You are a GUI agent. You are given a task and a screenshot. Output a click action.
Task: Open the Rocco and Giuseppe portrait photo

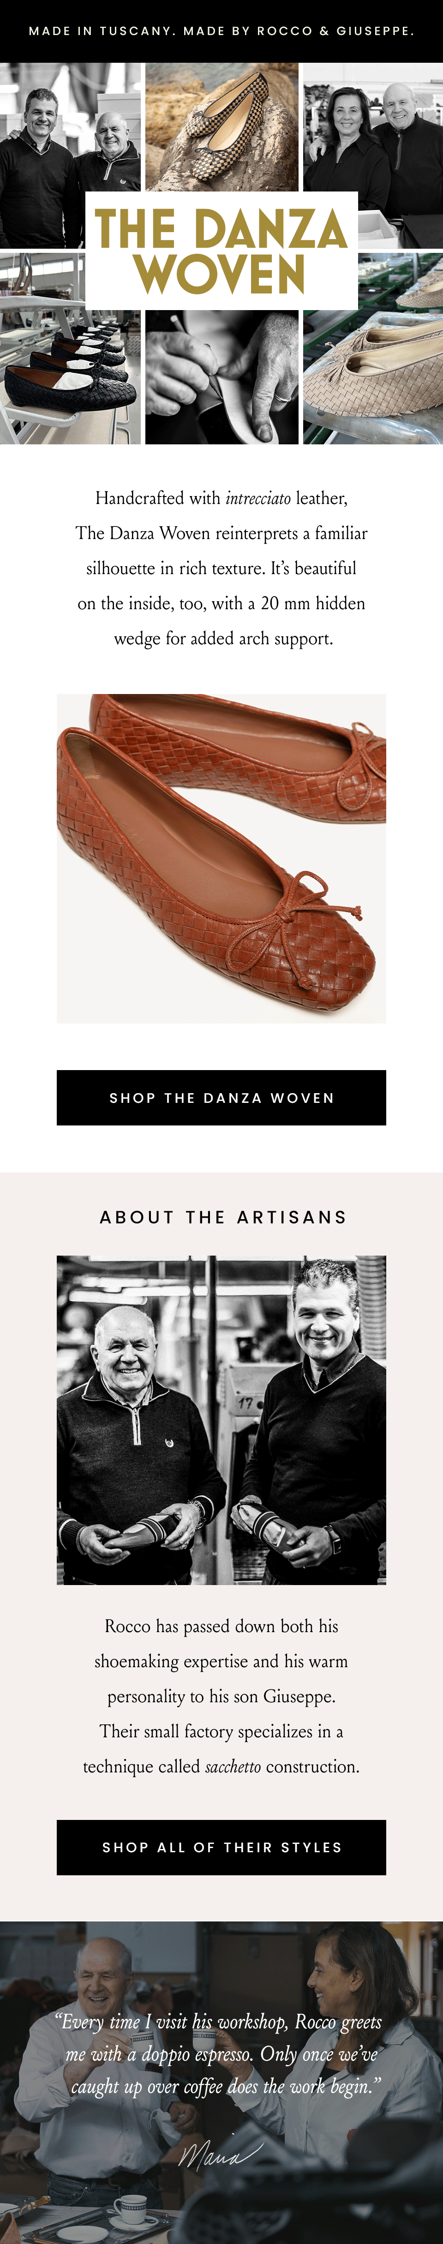coord(221,1420)
